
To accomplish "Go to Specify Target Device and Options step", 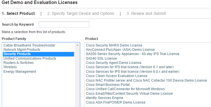I will click(81, 13).
